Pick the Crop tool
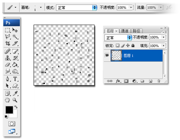This screenshot has width=180, height=140. pyautogui.click(x=8, y=44)
